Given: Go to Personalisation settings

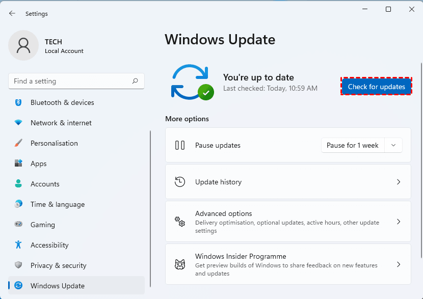Looking at the screenshot, I should tap(54, 143).
